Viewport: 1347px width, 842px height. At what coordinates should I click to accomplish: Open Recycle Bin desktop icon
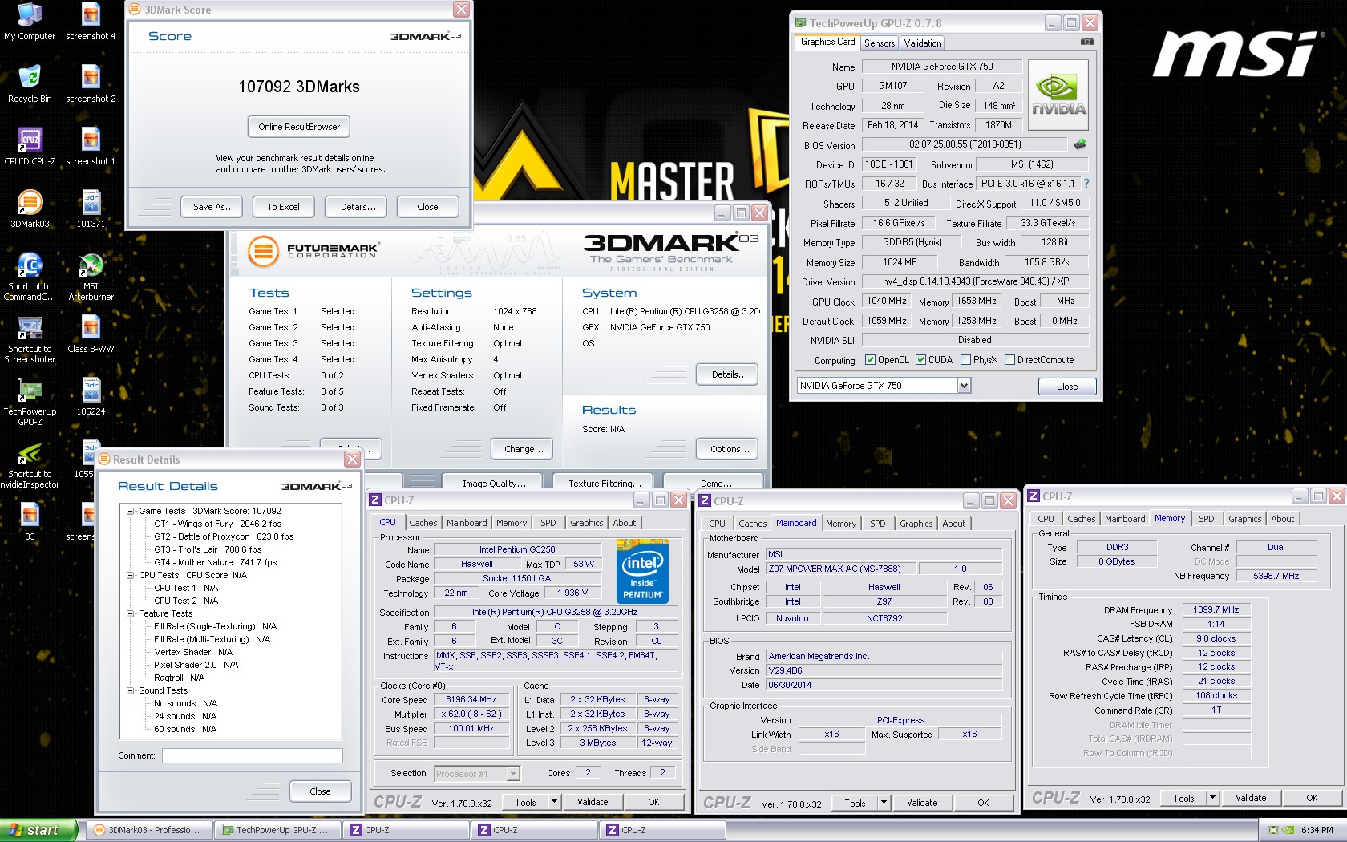[x=30, y=84]
